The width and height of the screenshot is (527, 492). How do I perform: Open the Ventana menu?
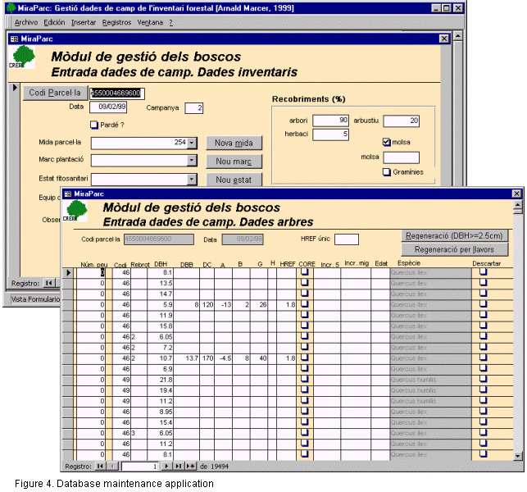point(150,22)
